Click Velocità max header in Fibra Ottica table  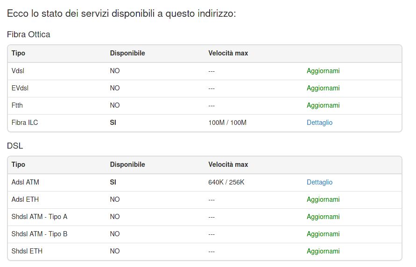(228, 54)
